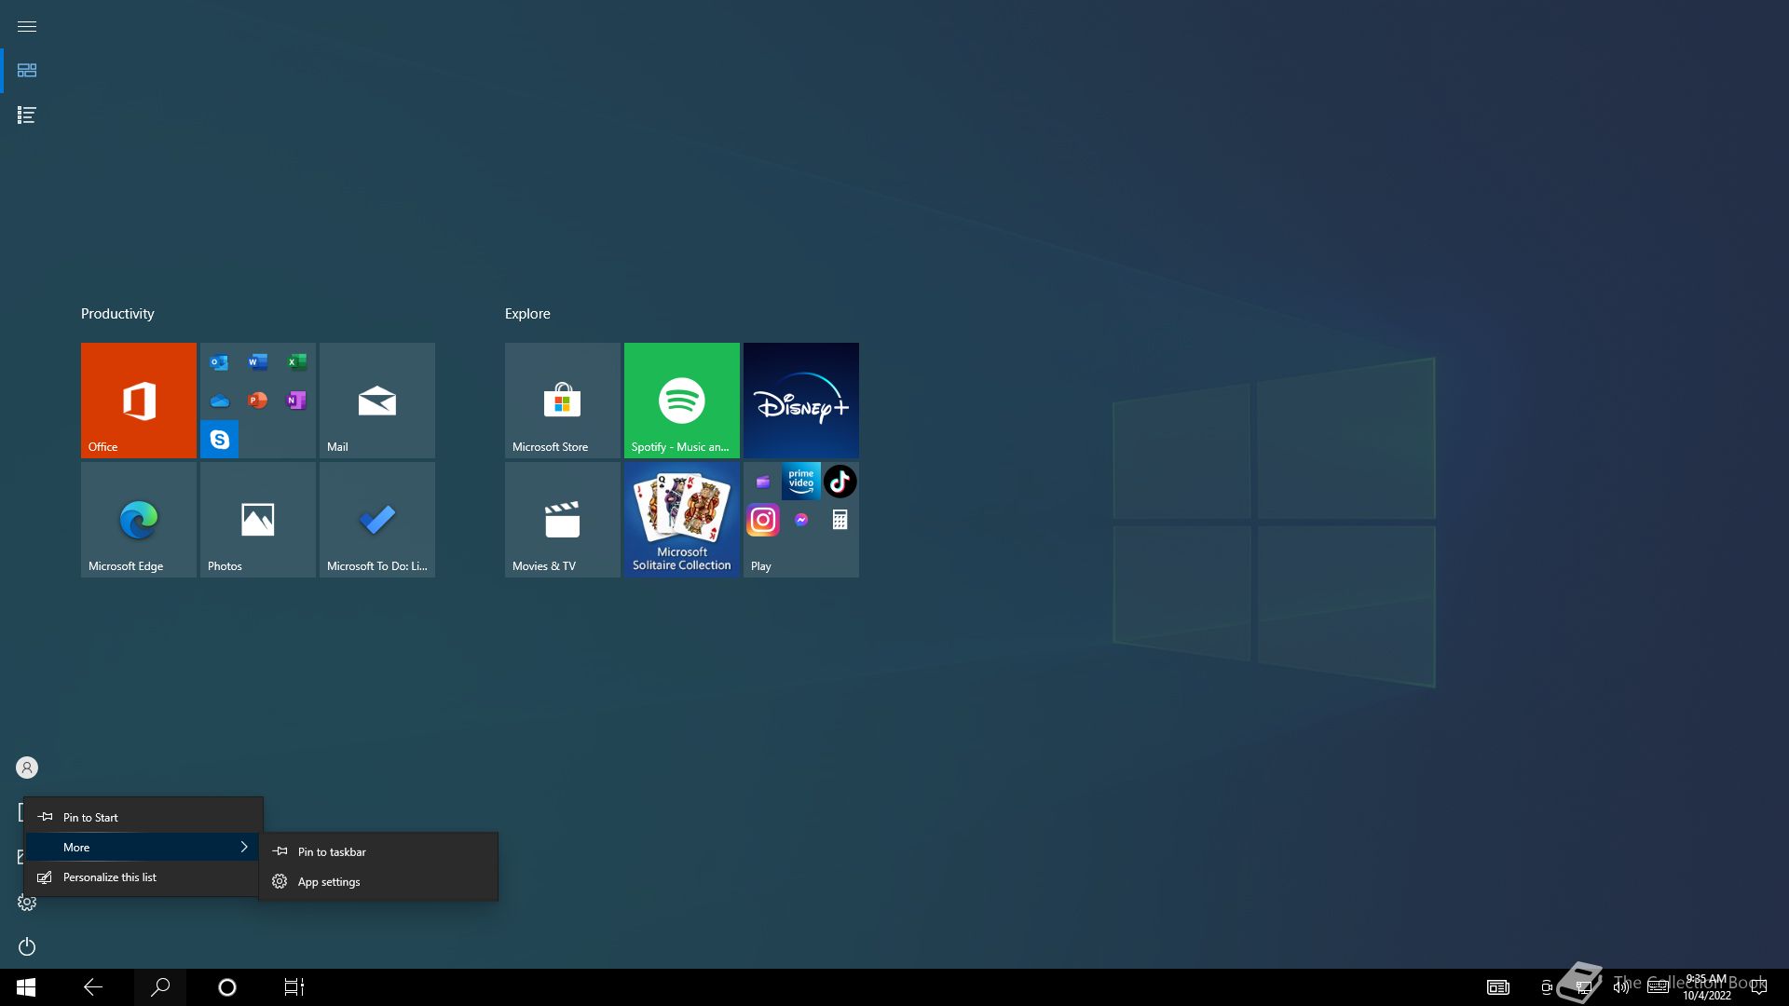
Task: Select Pin to taskbar option
Action: coord(378,852)
